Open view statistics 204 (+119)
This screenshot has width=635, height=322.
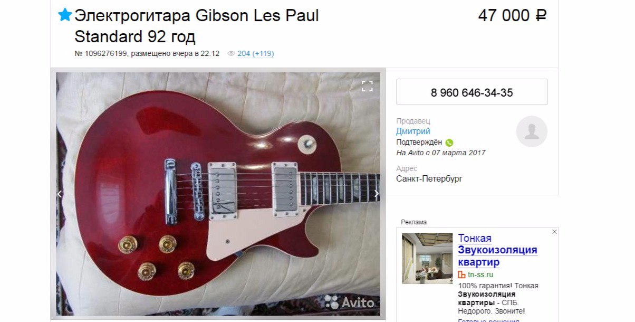click(256, 53)
